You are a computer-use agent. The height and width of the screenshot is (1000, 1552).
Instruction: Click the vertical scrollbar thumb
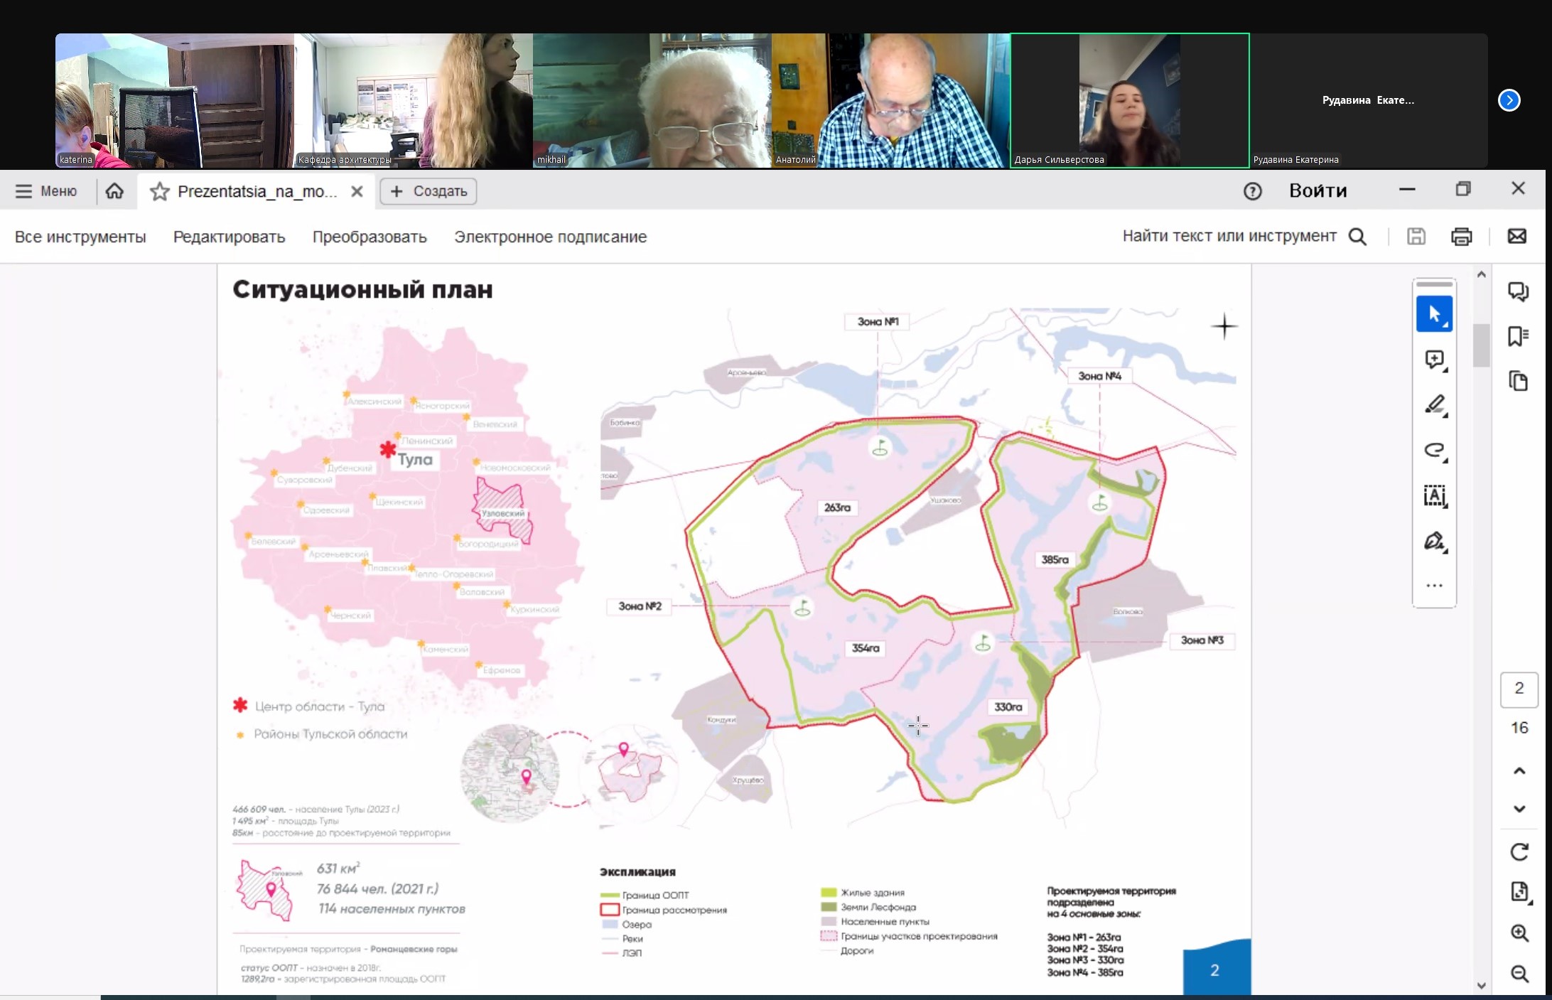tap(1481, 345)
